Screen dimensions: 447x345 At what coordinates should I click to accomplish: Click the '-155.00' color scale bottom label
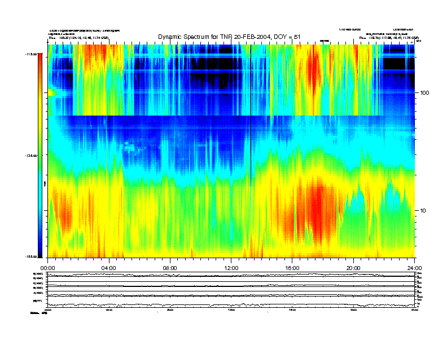(30, 256)
